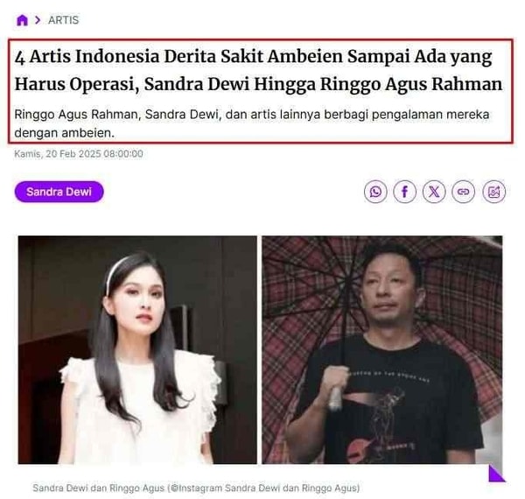Click the image-edit share icon
This screenshot has height=499, width=525.
pyautogui.click(x=493, y=192)
